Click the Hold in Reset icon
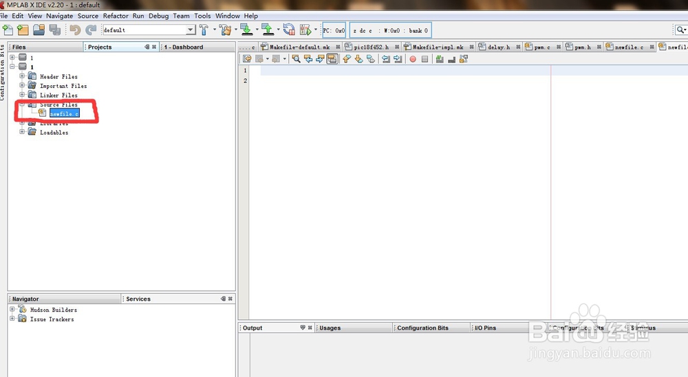 289,30
